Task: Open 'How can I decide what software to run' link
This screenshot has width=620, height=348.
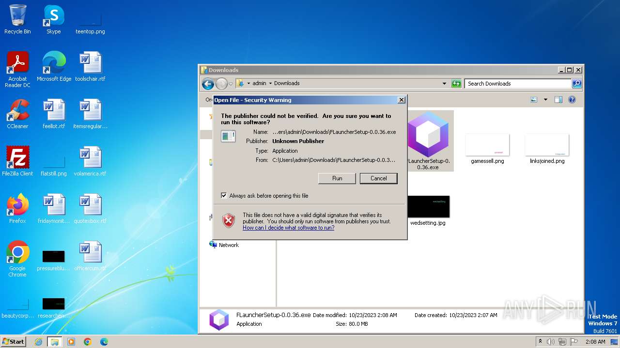Action: 288,228
